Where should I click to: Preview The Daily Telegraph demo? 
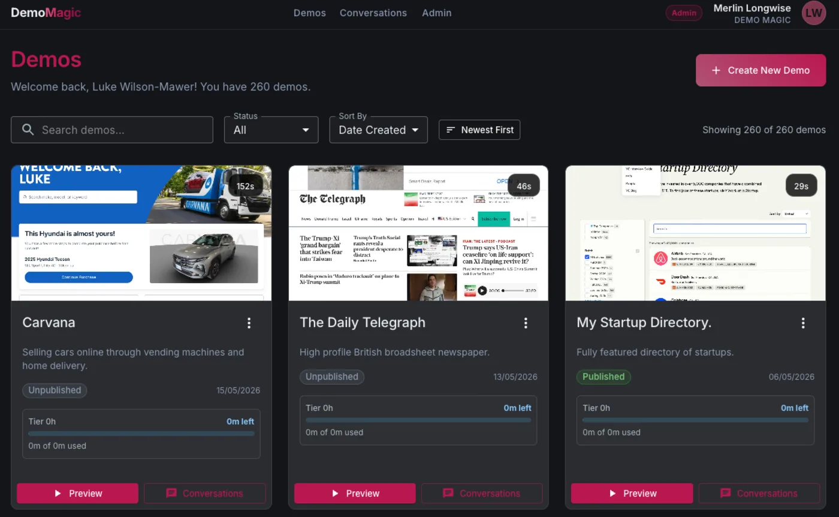[x=355, y=493]
